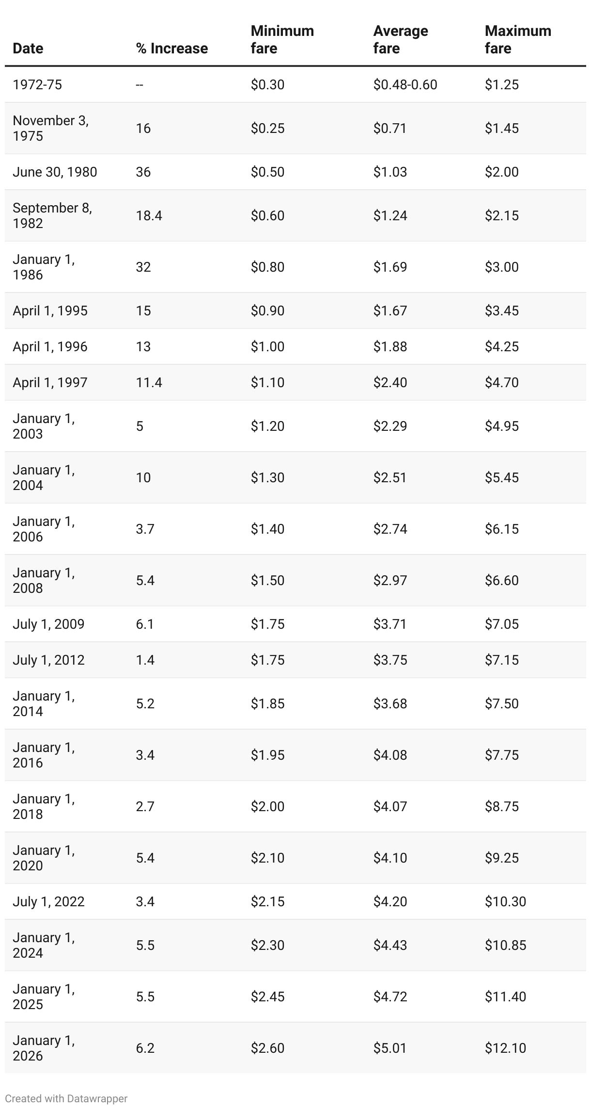Click the April 1, 1996 date cell

(50, 347)
